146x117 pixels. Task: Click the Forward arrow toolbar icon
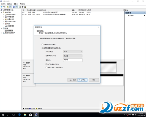click(x=4, y=7)
